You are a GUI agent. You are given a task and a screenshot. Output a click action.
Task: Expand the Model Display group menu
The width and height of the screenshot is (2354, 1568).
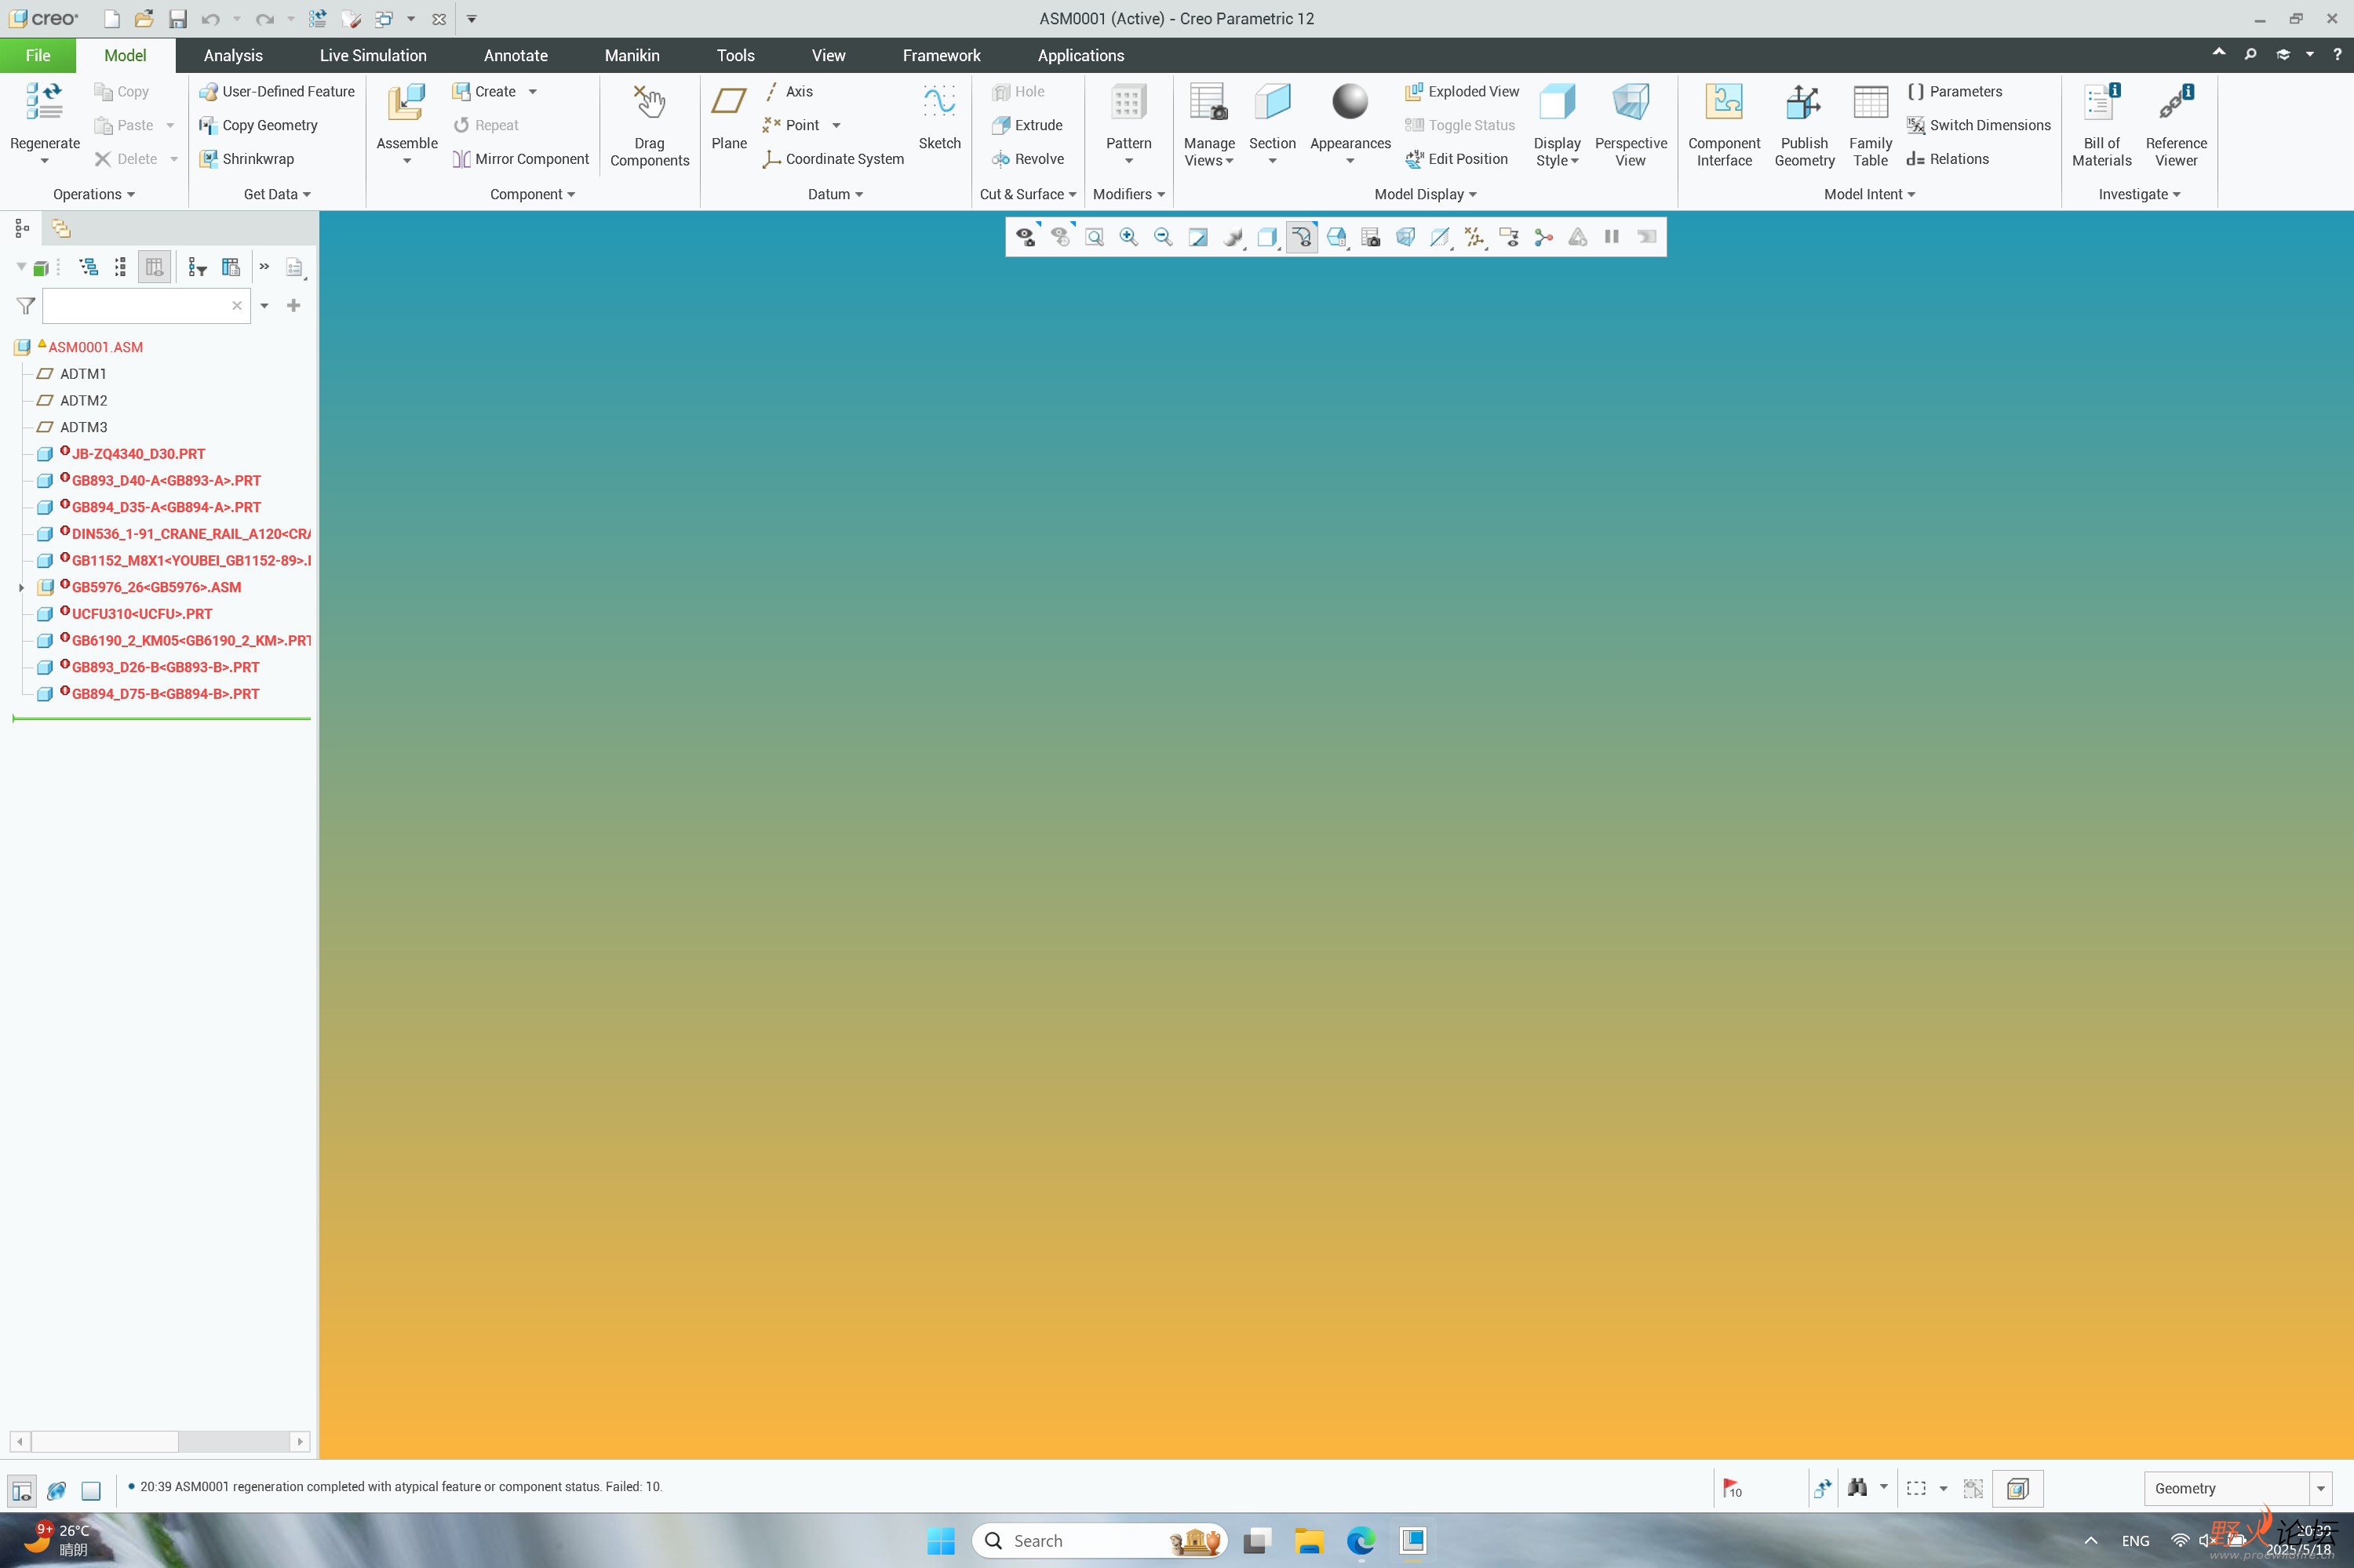[x=1425, y=194]
